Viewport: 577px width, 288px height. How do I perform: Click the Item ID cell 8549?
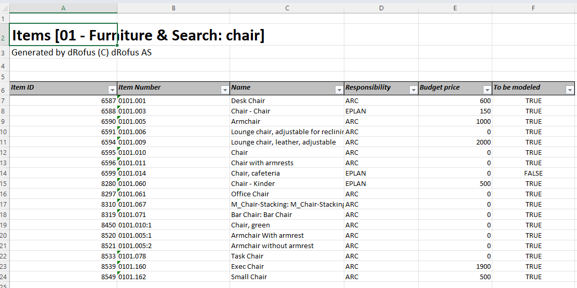point(63,277)
